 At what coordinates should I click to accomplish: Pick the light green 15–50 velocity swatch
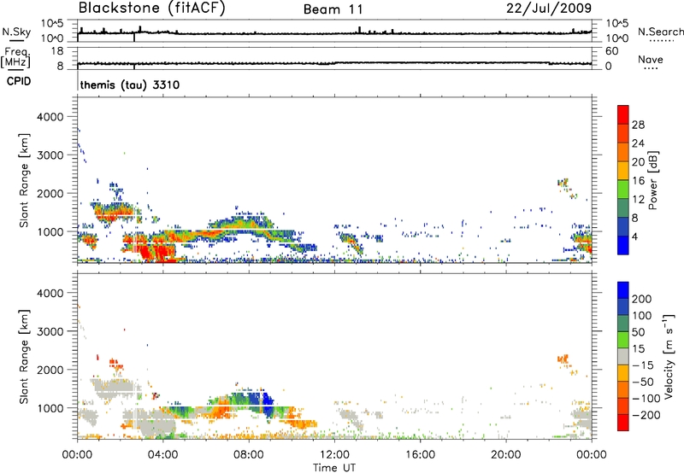[x=623, y=340]
